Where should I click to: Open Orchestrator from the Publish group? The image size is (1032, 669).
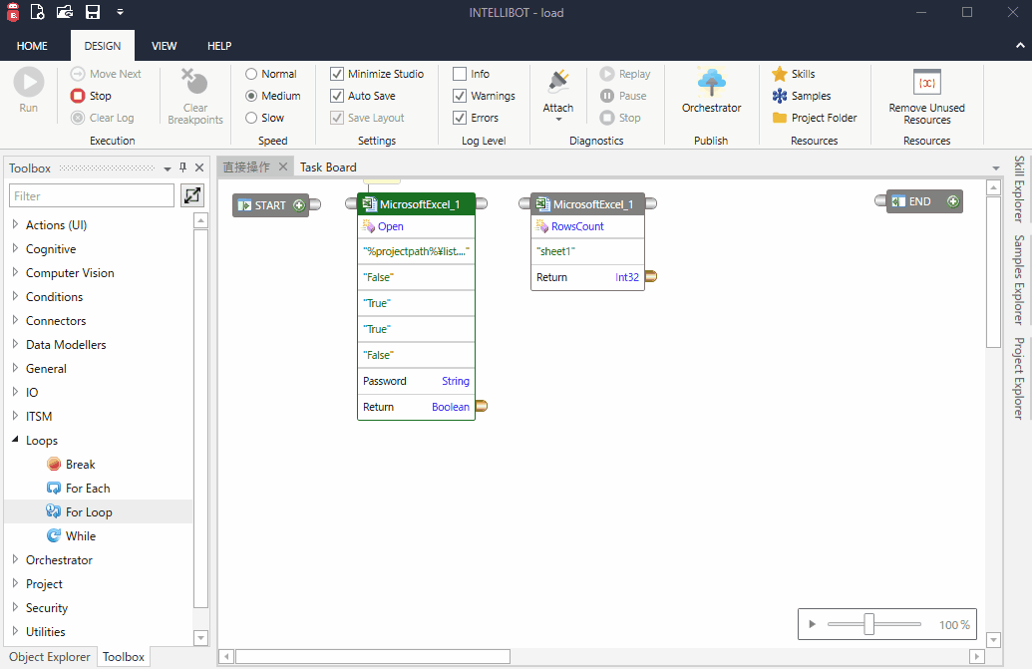click(x=711, y=88)
